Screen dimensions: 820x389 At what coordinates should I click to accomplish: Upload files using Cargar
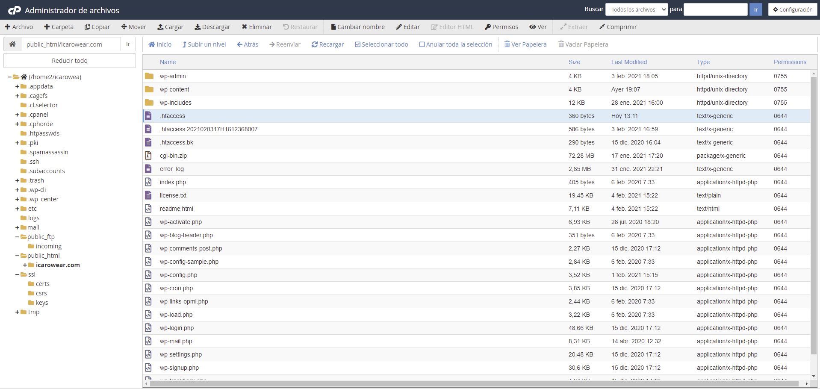pos(170,27)
